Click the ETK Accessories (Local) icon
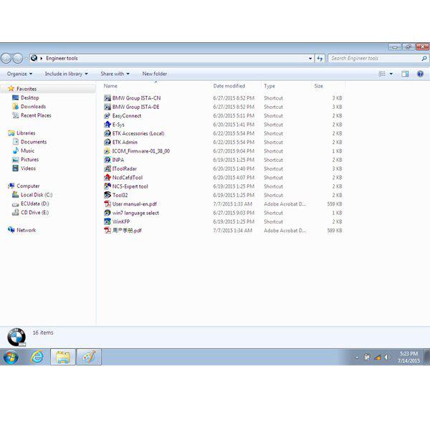430x430 pixels. tap(107, 133)
